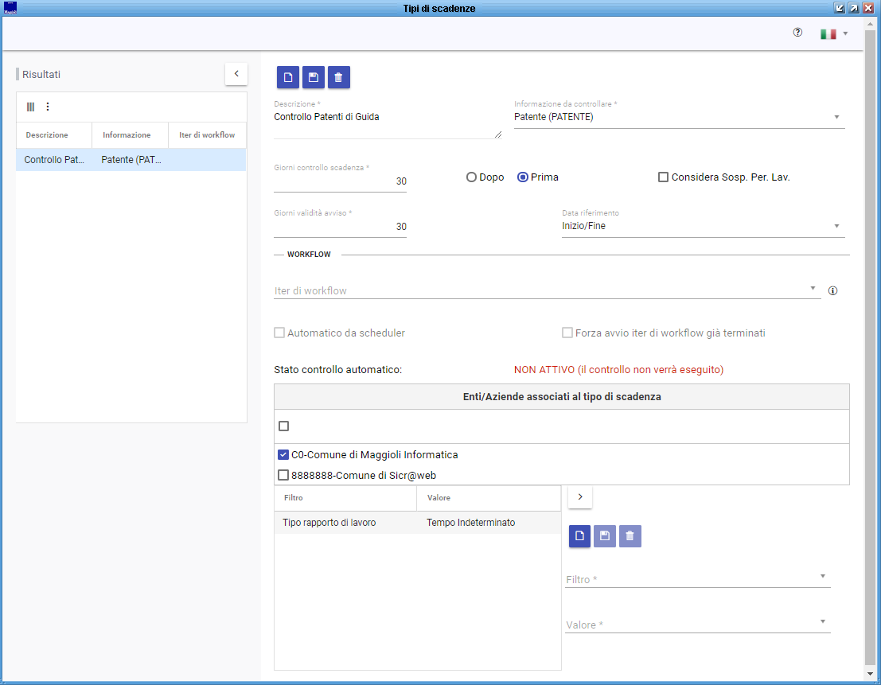Click the info icon beside Iter di workflow

click(833, 291)
